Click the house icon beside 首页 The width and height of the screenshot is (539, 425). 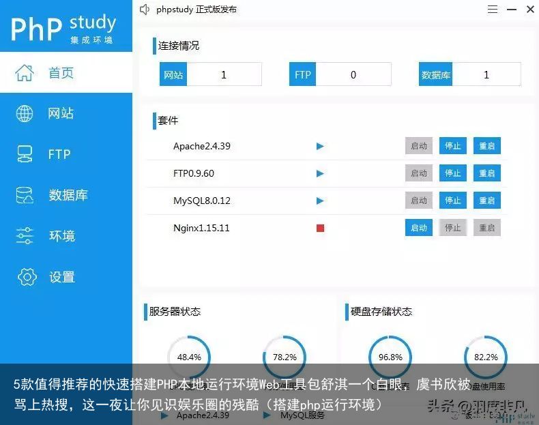point(25,72)
